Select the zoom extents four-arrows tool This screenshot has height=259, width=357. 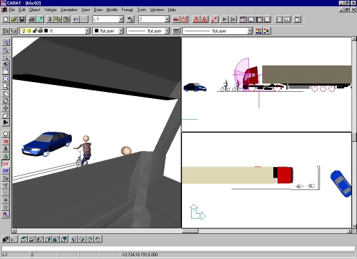pos(6,79)
